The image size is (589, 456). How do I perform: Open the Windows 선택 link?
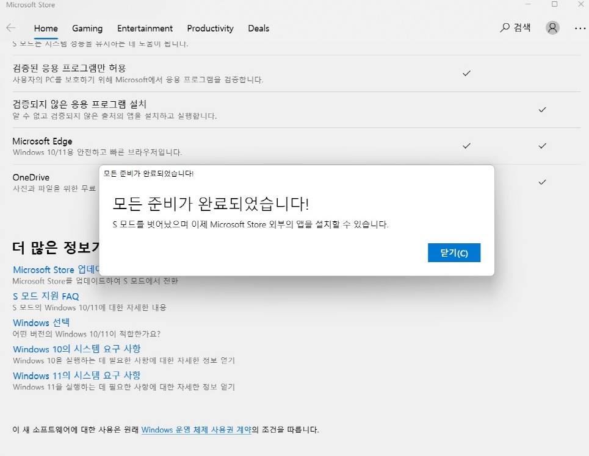pos(42,322)
